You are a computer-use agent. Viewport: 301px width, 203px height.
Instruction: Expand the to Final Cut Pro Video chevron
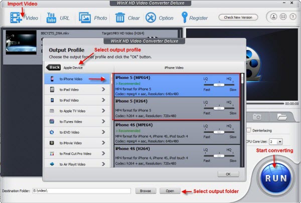coord(103,153)
